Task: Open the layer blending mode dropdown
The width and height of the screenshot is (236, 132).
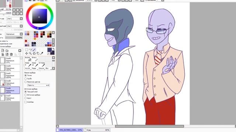Action: point(21,34)
